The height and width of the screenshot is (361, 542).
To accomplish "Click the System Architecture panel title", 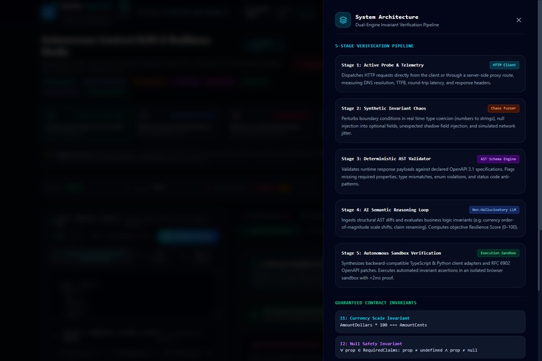I will (x=387, y=17).
